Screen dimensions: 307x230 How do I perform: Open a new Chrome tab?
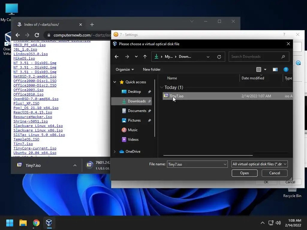(92, 25)
